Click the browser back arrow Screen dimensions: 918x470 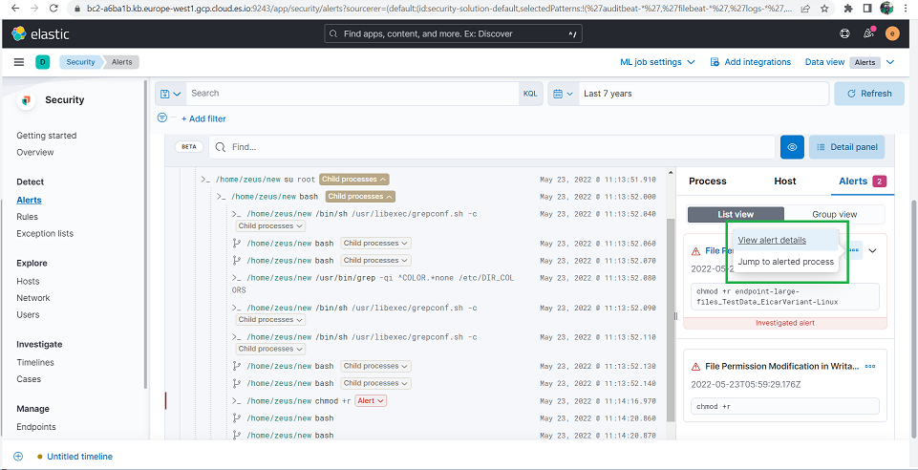[x=14, y=9]
